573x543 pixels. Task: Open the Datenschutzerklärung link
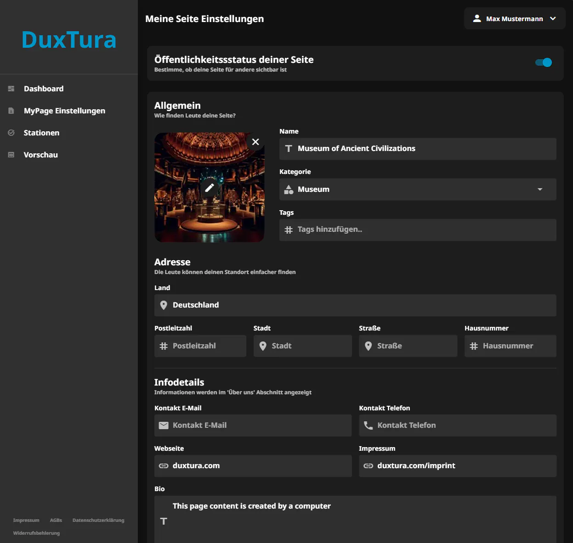pos(98,520)
